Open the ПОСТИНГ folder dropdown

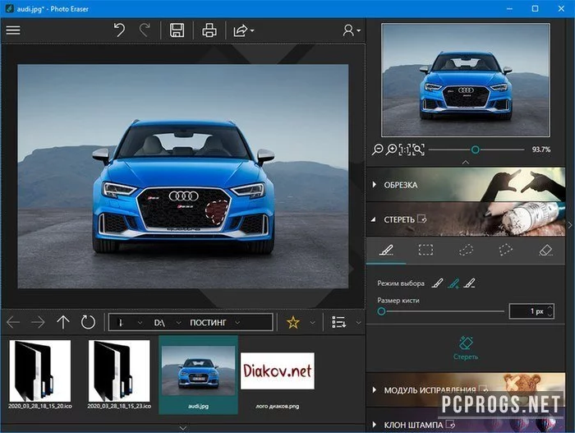pos(237,323)
